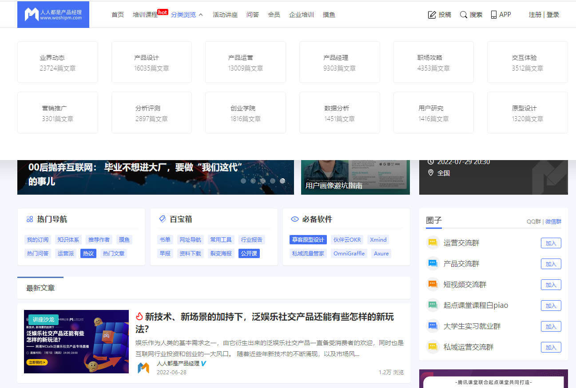576x388 pixels.
Task: Select the last carousel indicator dot
Action: [x=282, y=181]
